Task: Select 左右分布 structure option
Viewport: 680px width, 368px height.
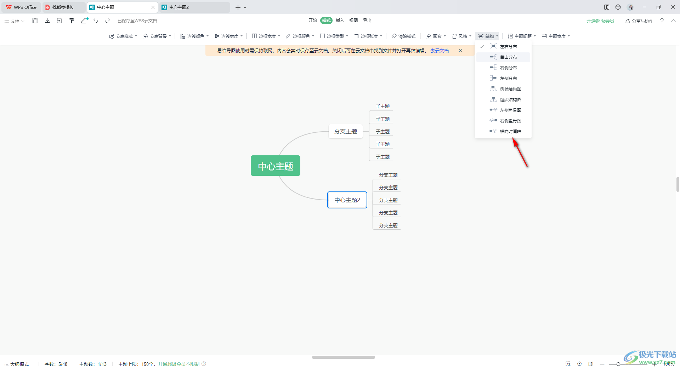Action: pos(503,46)
